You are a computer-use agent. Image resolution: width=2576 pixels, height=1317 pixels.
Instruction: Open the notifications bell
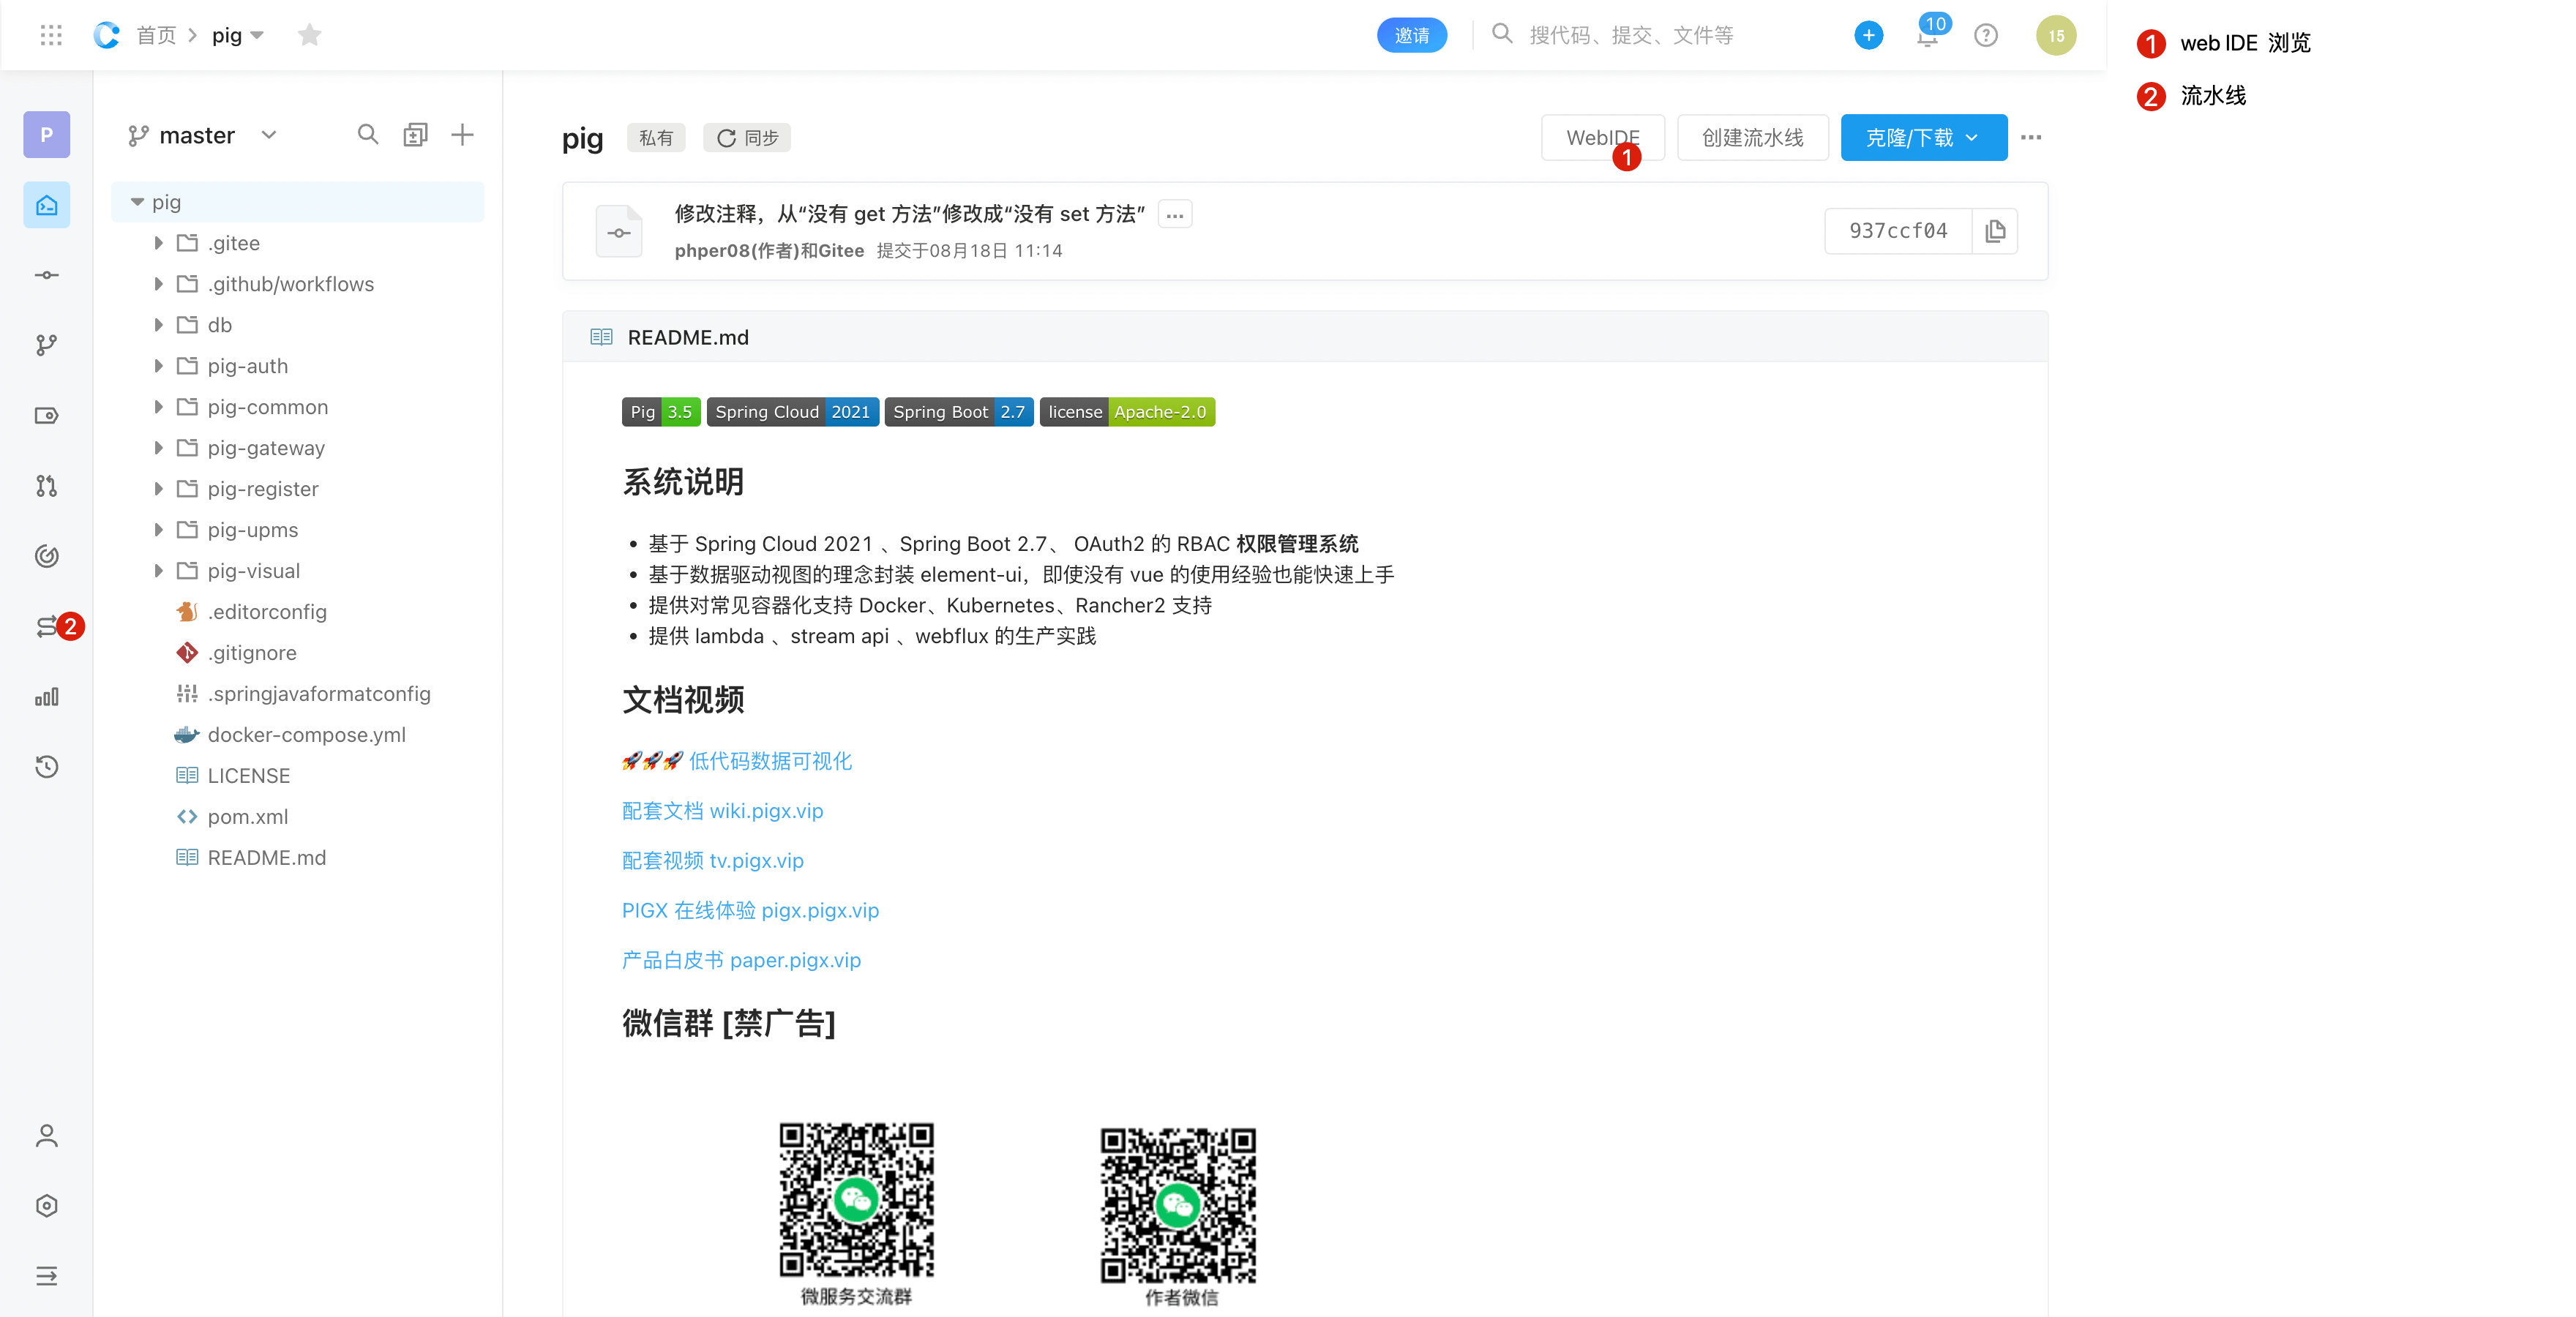pos(1927,37)
